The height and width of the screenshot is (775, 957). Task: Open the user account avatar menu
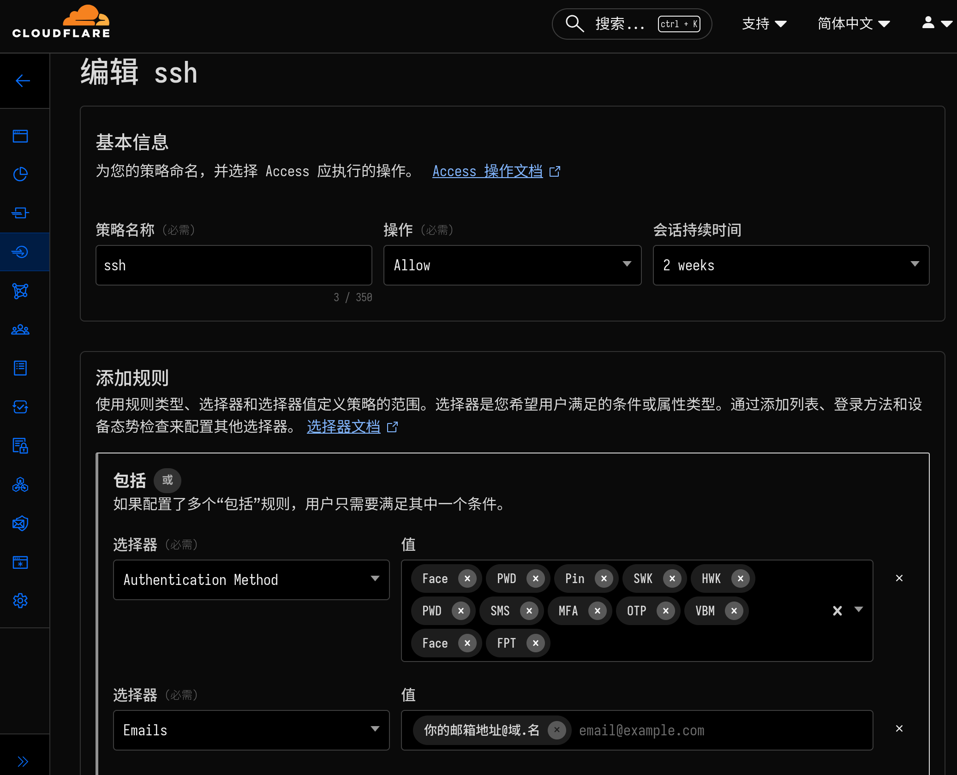click(x=936, y=23)
